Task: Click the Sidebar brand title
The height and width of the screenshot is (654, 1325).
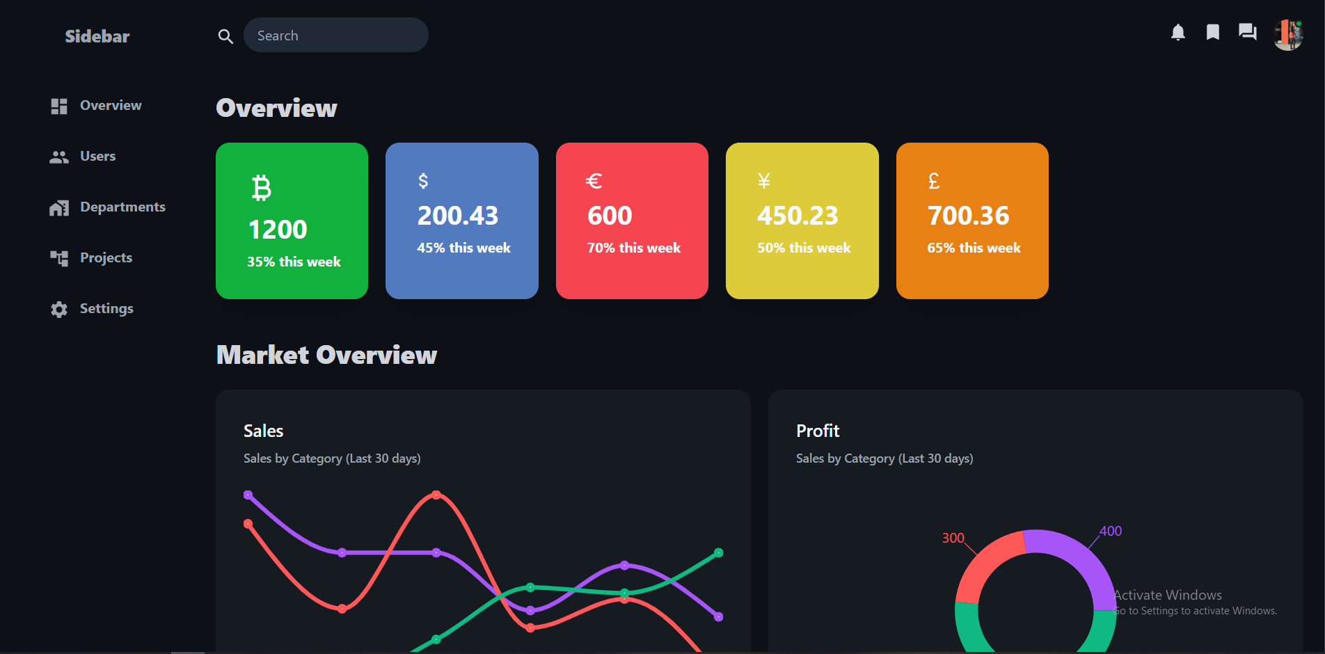Action: (x=97, y=36)
